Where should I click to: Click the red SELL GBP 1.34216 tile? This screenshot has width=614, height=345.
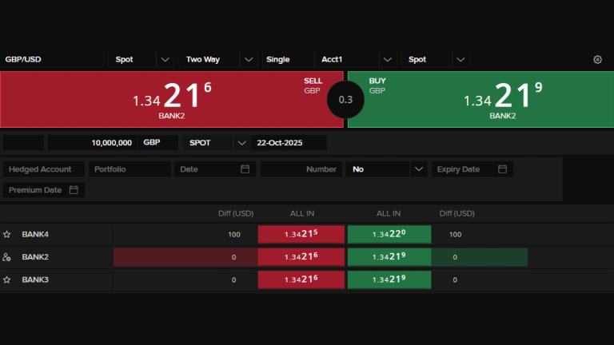pyautogui.click(x=172, y=99)
